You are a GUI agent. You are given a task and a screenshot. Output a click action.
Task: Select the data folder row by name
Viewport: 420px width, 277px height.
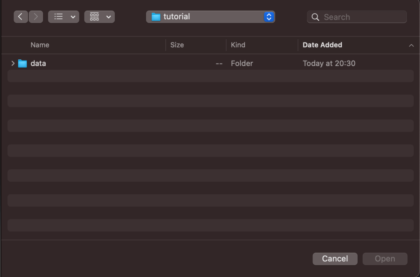38,63
